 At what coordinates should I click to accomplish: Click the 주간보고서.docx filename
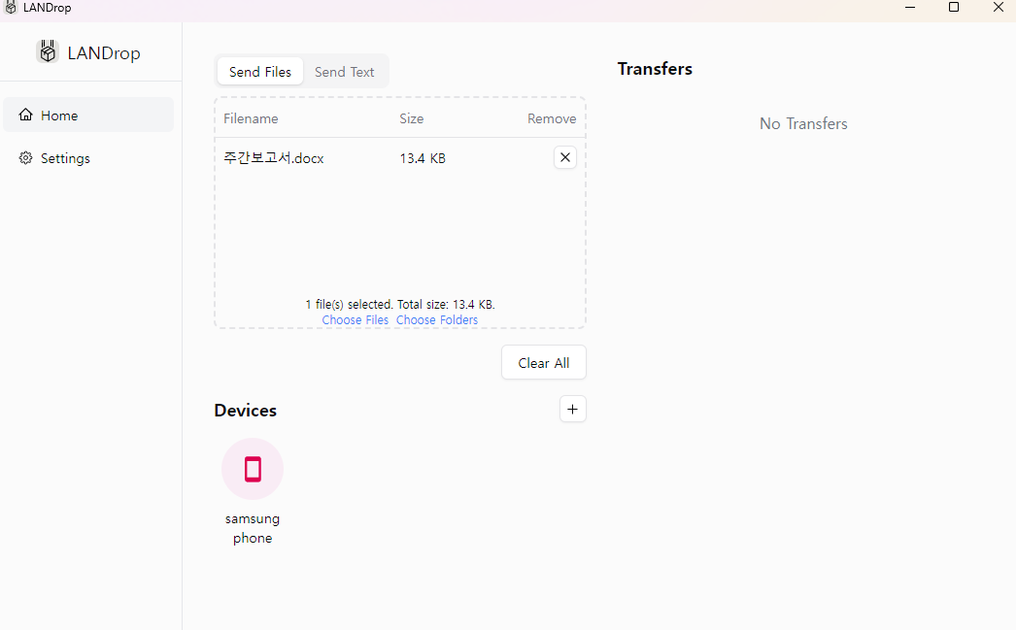[274, 158]
